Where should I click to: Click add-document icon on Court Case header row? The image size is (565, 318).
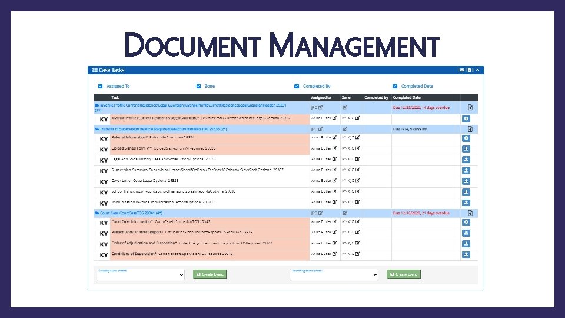pyautogui.click(x=470, y=213)
